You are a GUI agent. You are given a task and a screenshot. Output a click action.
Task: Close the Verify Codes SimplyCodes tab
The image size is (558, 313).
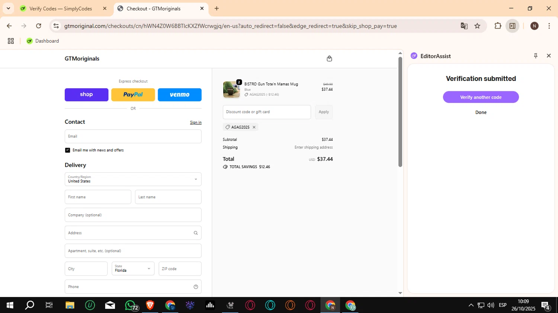[x=105, y=9]
